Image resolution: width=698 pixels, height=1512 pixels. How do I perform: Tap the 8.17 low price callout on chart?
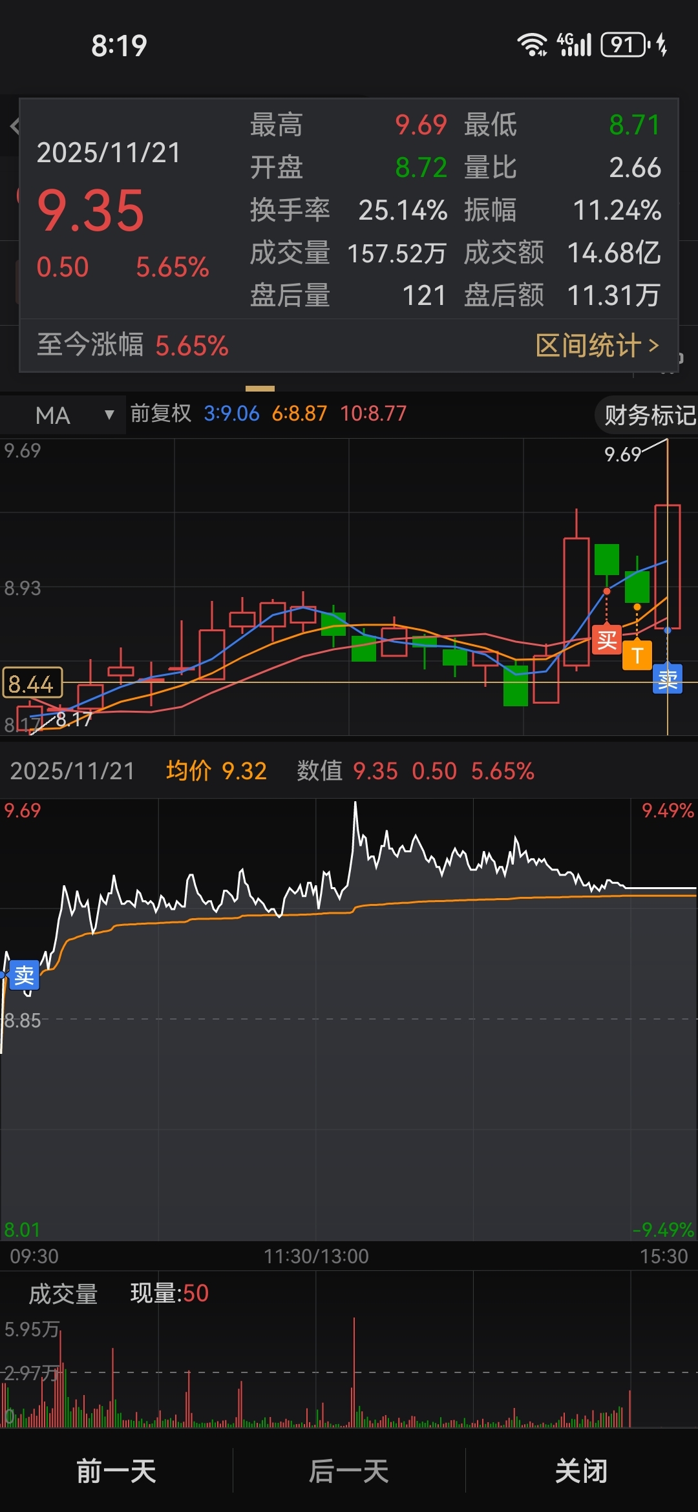74,719
